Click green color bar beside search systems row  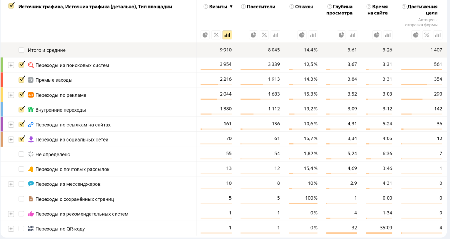point(2,65)
